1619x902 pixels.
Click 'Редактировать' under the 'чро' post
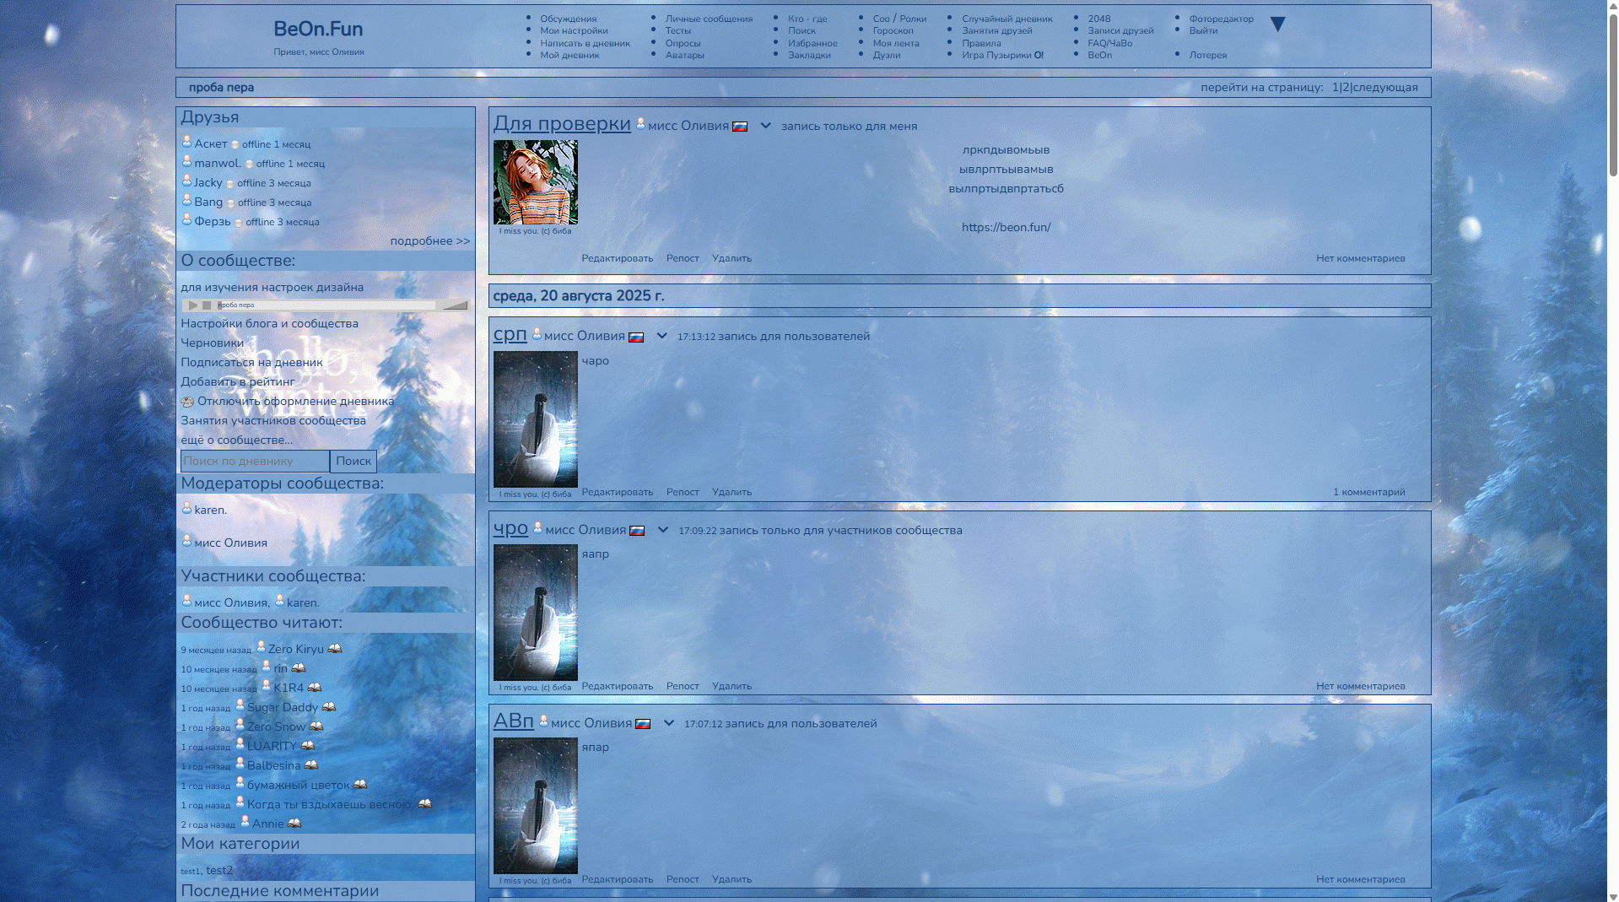click(x=617, y=686)
